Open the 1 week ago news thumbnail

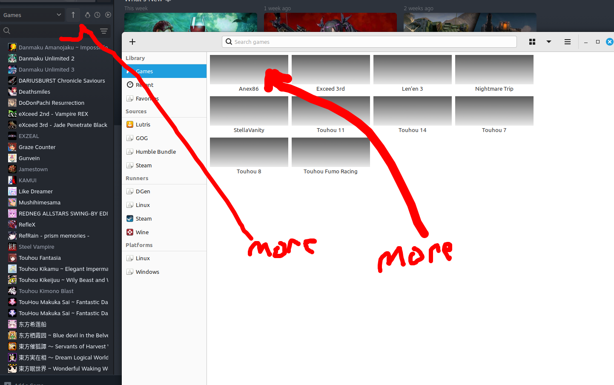[x=330, y=22]
